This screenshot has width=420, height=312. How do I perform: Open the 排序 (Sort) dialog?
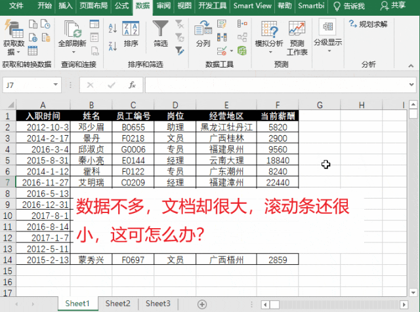(x=131, y=34)
